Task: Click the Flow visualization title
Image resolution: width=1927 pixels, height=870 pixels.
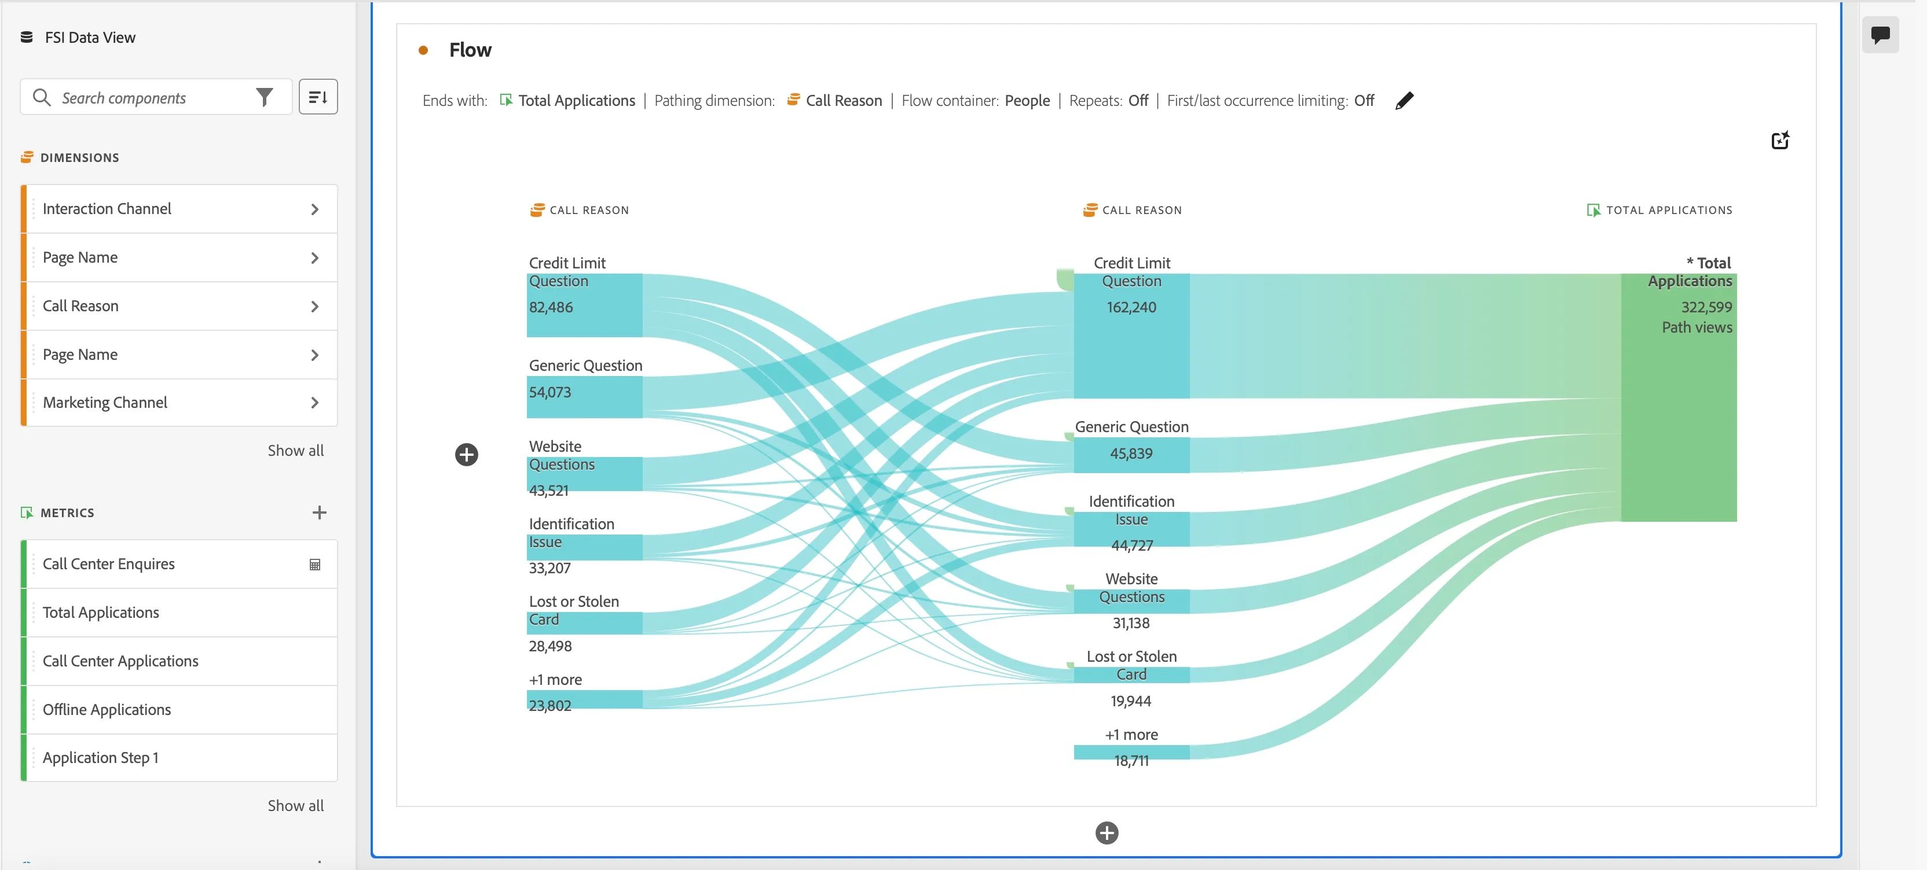Action: click(x=470, y=50)
